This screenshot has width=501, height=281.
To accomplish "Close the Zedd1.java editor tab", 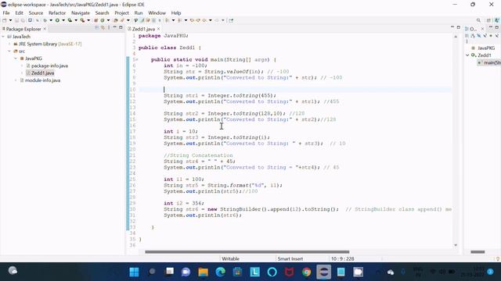I will (158, 29).
